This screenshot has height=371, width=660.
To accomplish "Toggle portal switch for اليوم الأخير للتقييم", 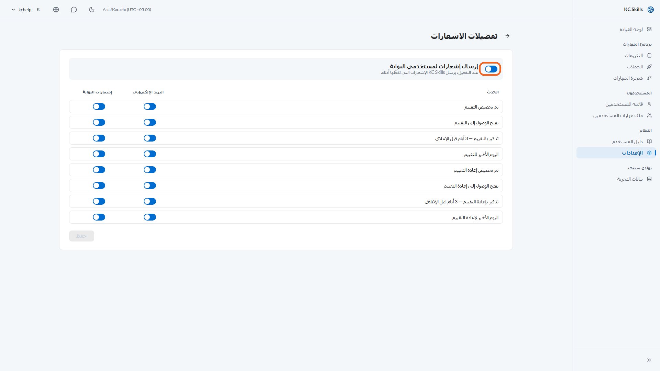I will pos(99,154).
